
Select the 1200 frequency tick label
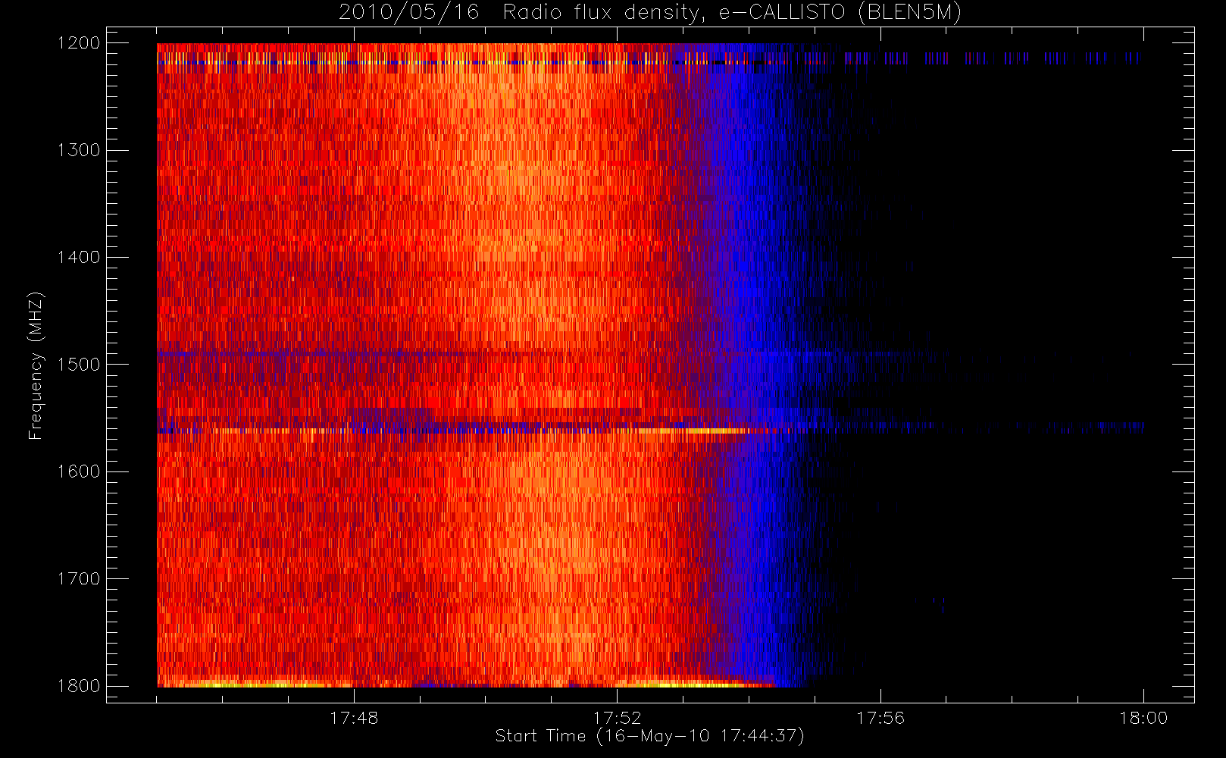click(x=79, y=43)
